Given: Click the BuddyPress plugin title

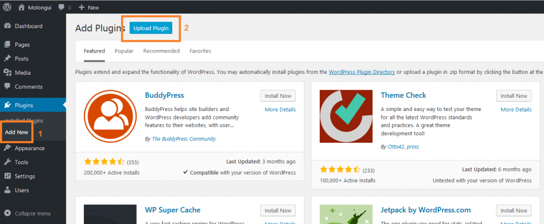Looking at the screenshot, I should click(x=165, y=95).
